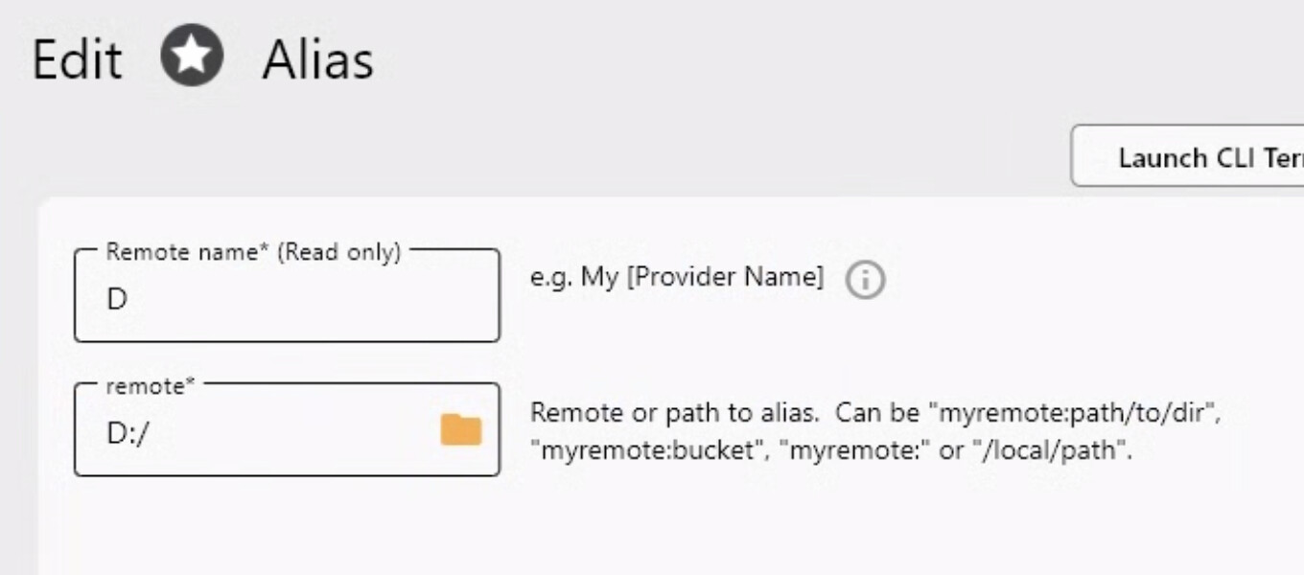Viewport: 1304px width, 575px height.
Task: Click the "D" value in Remote name
Action: pos(117,300)
